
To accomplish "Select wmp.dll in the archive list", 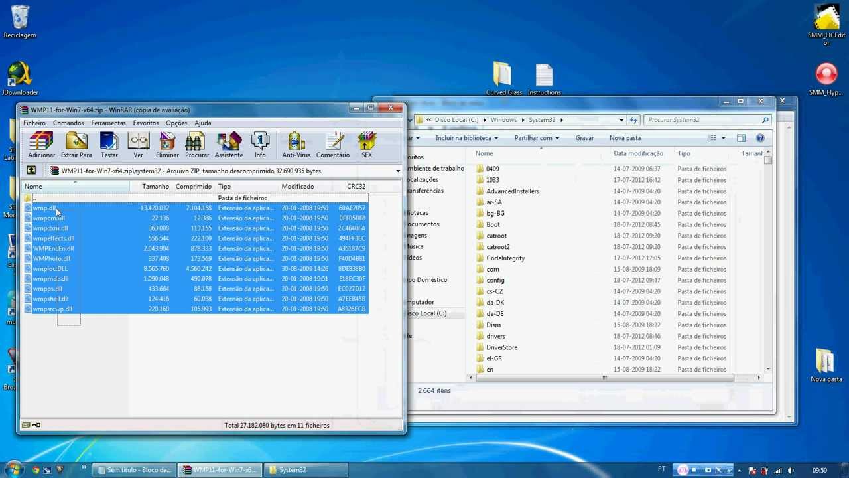I will (195, 208).
